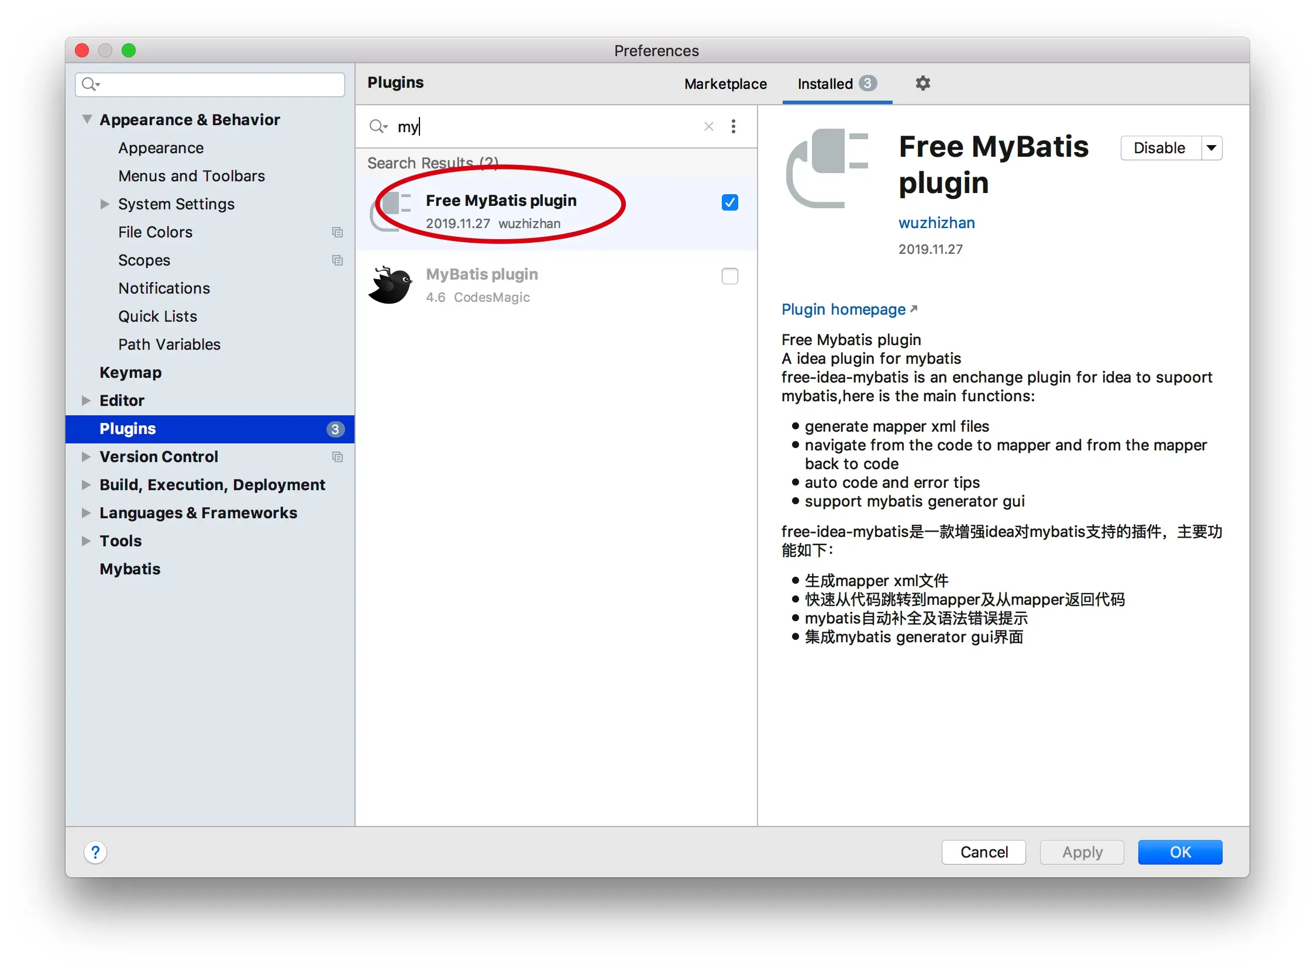Screen dimensions: 1315x971
Task: Enable the MyBatis plugin checkbox
Action: [x=729, y=276]
